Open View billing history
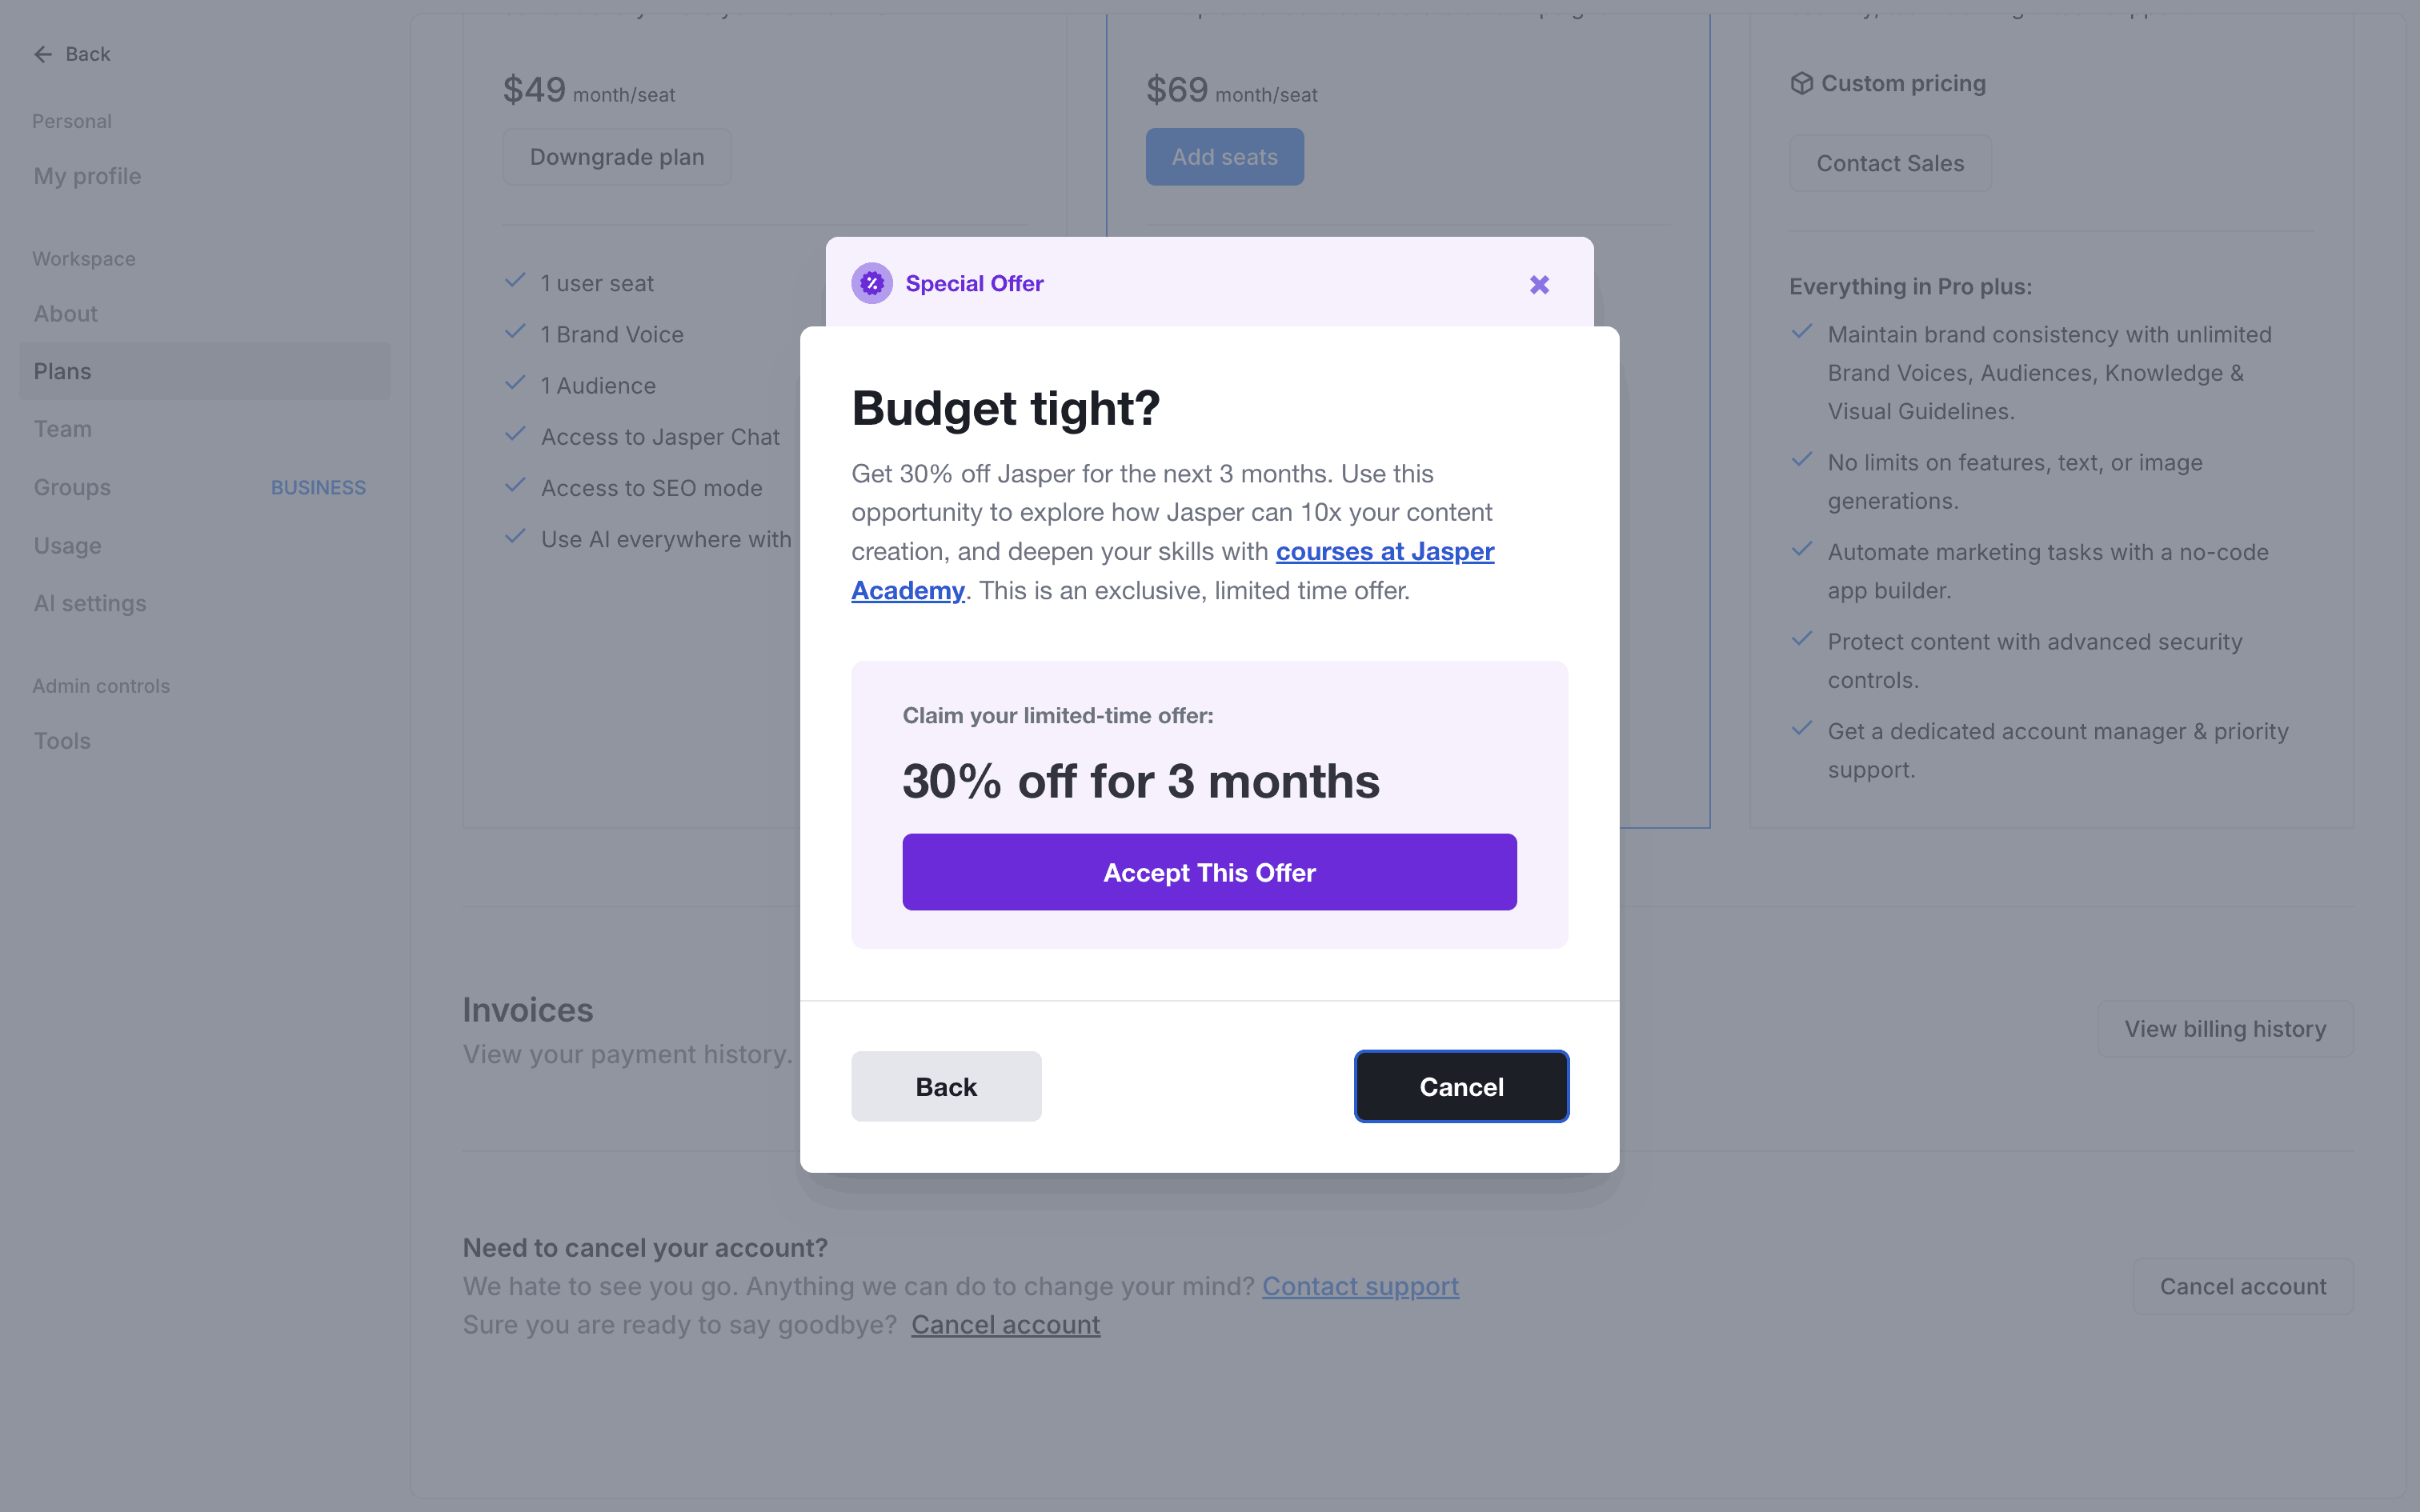 tap(2225, 1029)
